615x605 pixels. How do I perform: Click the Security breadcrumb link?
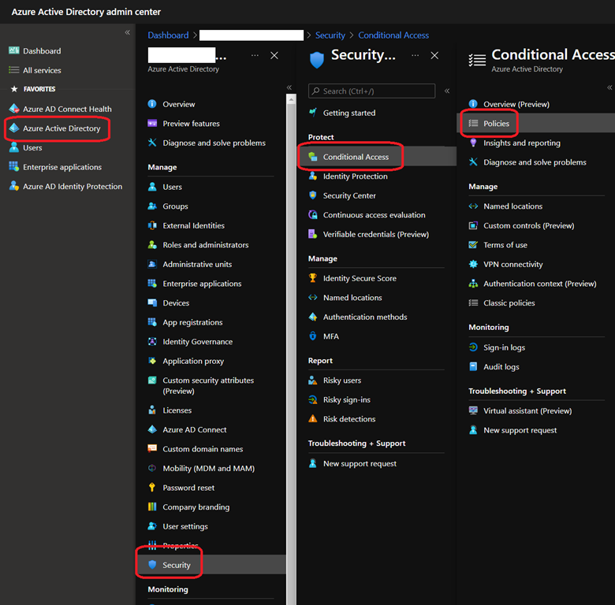coord(330,35)
